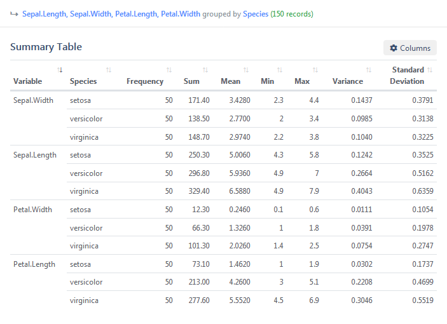The width and height of the screenshot is (447, 324).
Task: Select the Petal.Length variable cell
Action: point(34,264)
